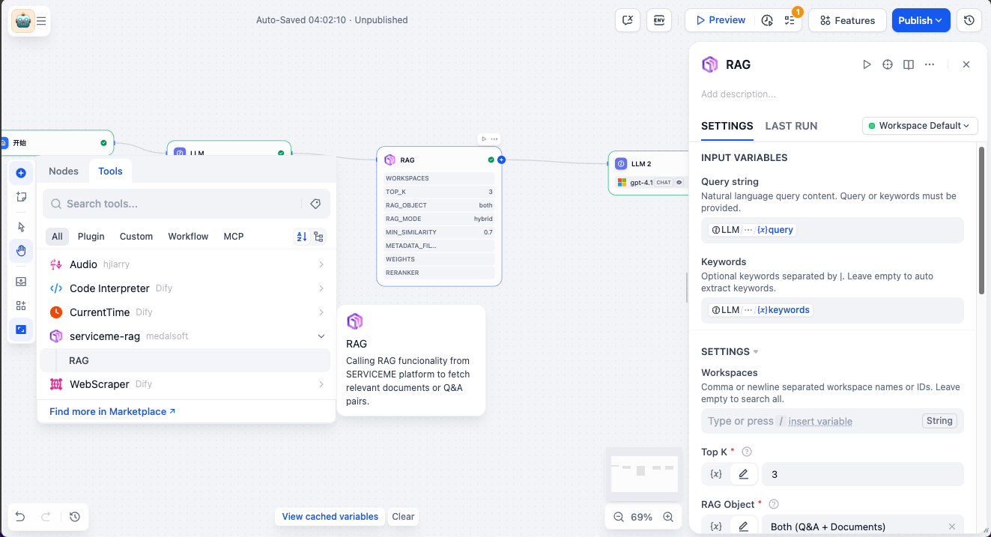Image resolution: width=991 pixels, height=537 pixels.
Task: Switch to the Nodes tab
Action: (x=64, y=171)
